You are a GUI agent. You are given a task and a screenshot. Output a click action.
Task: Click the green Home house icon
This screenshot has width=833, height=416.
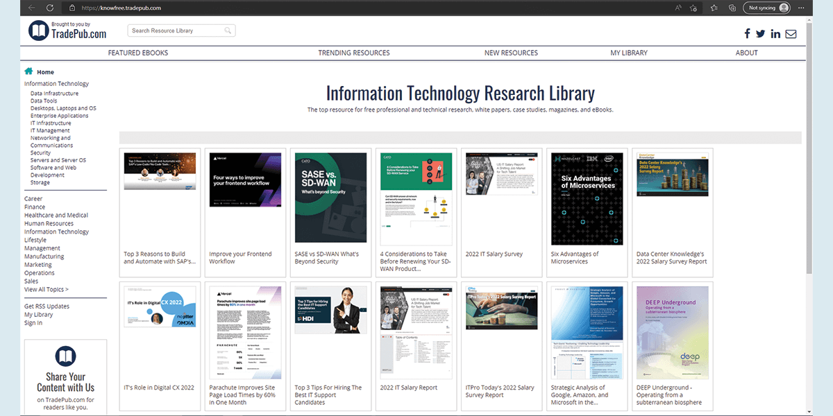[28, 71]
